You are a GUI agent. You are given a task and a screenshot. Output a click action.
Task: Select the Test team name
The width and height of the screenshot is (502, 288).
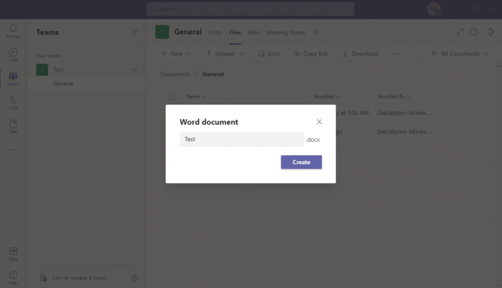[58, 70]
